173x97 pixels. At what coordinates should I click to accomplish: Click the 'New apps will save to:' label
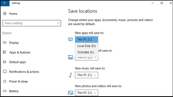pos(89,33)
